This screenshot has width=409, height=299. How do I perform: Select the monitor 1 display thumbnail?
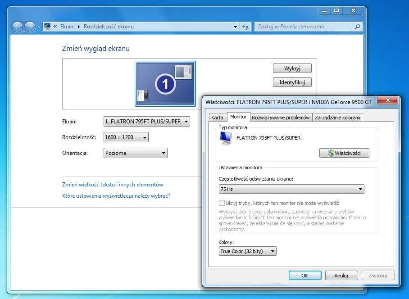(x=165, y=84)
